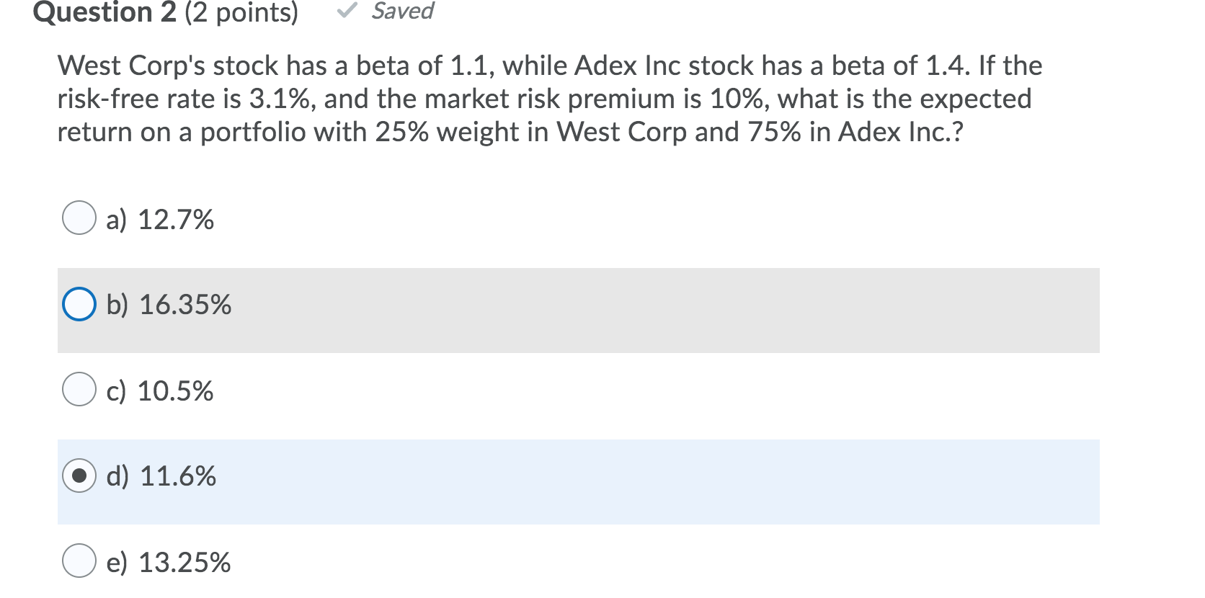The width and height of the screenshot is (1205, 598).
Task: Select option c) 10.5%
Action: (x=79, y=391)
